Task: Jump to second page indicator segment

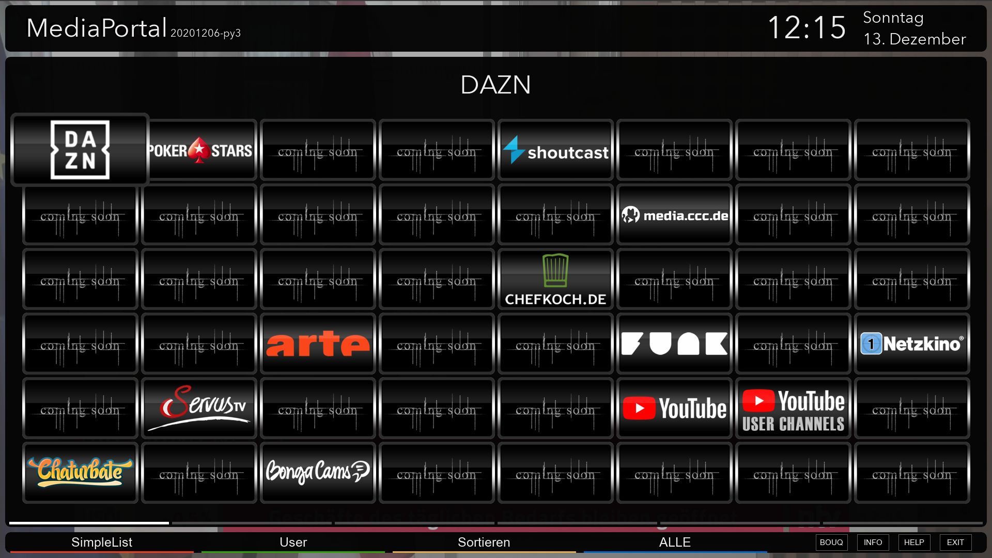Action: click(x=252, y=523)
